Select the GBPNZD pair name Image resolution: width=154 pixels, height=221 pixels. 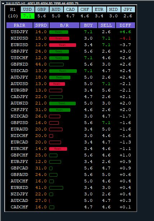19,64
